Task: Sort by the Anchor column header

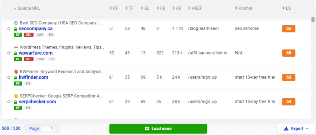Action: (x=244, y=8)
